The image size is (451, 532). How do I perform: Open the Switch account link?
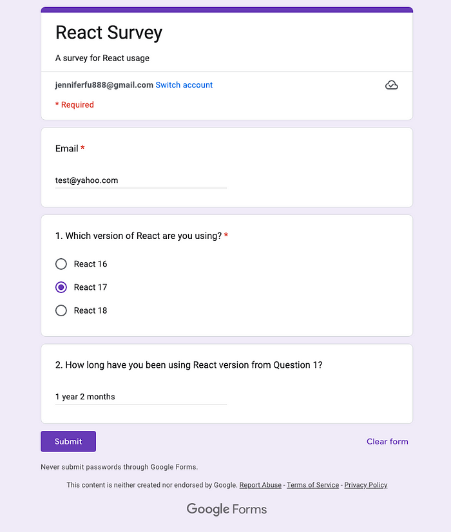tap(184, 85)
